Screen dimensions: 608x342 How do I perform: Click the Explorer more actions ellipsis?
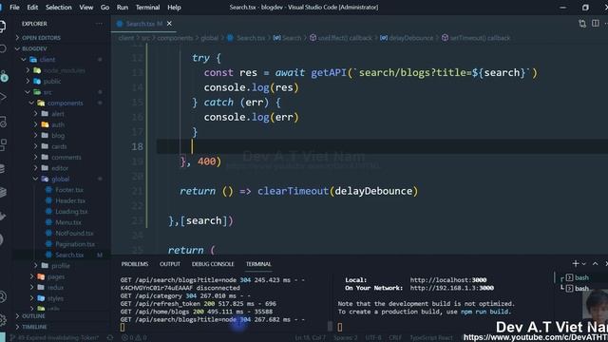(x=99, y=24)
